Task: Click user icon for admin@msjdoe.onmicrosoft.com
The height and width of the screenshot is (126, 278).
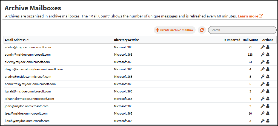Action: [x=268, y=55]
